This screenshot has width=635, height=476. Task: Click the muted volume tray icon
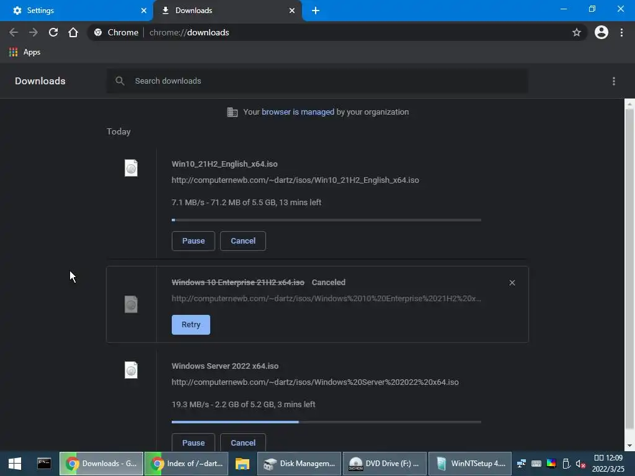[x=580, y=464]
